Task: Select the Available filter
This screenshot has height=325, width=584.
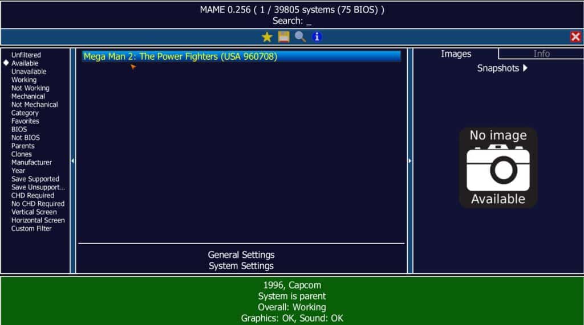Action: (x=25, y=63)
